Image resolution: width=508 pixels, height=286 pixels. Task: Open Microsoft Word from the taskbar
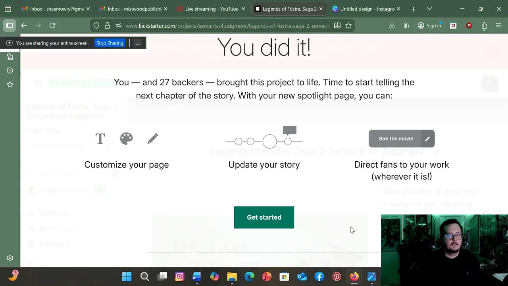coord(197,276)
